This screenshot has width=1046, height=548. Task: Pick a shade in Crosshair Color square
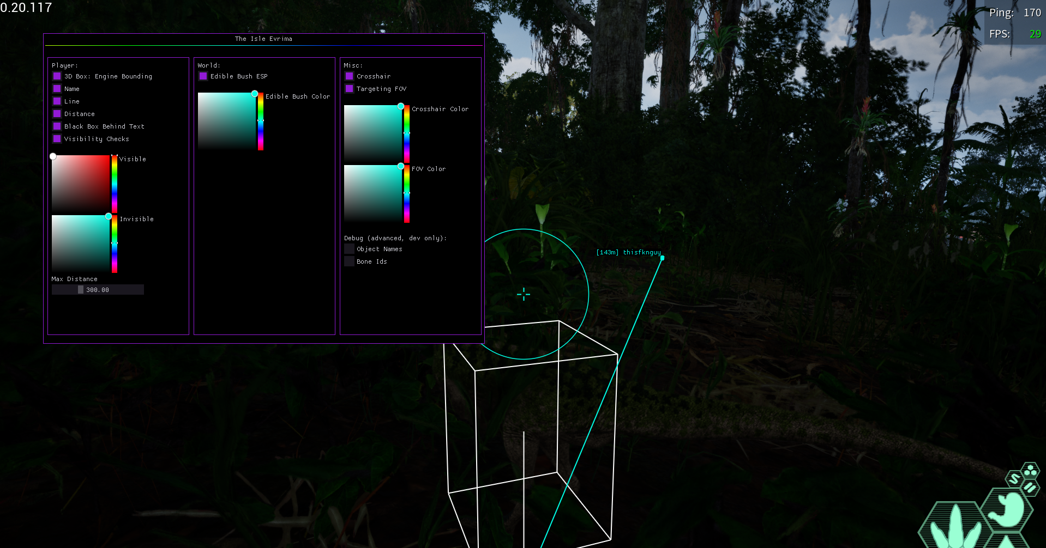click(x=373, y=133)
